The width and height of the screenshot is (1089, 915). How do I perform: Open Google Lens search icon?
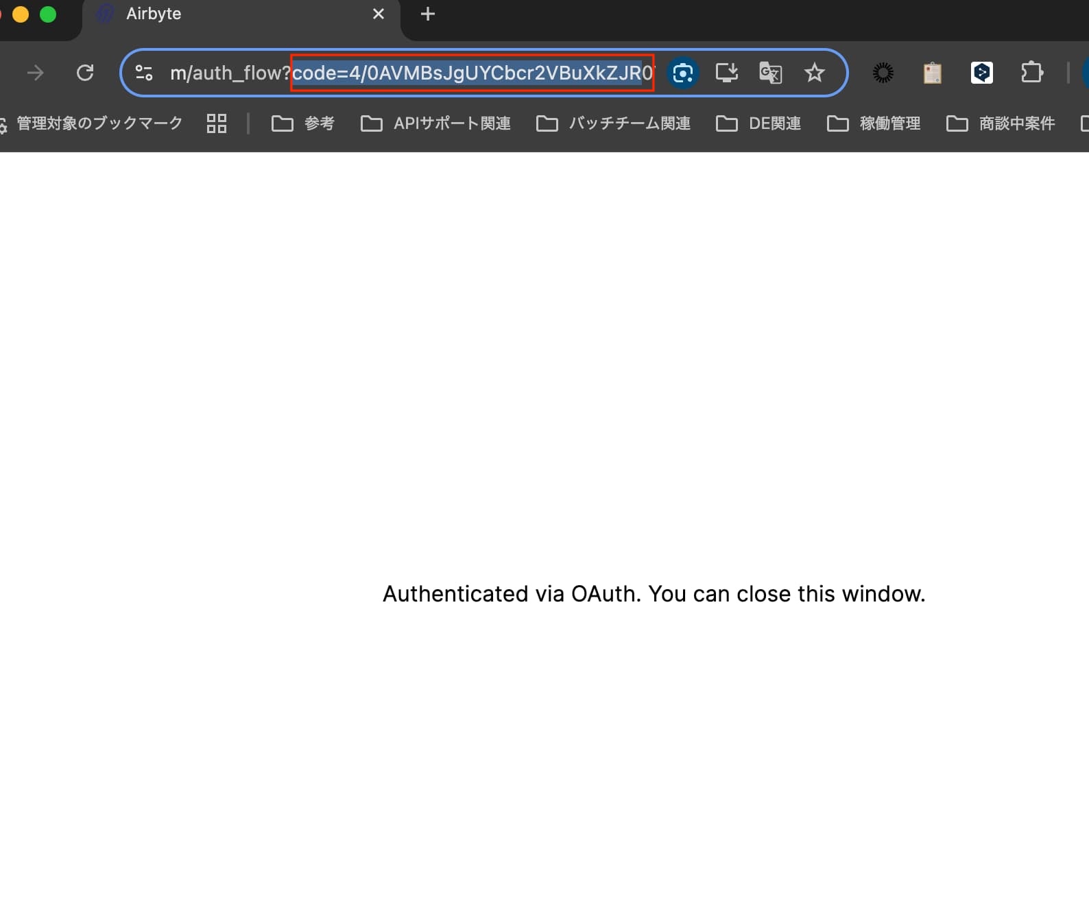click(682, 73)
